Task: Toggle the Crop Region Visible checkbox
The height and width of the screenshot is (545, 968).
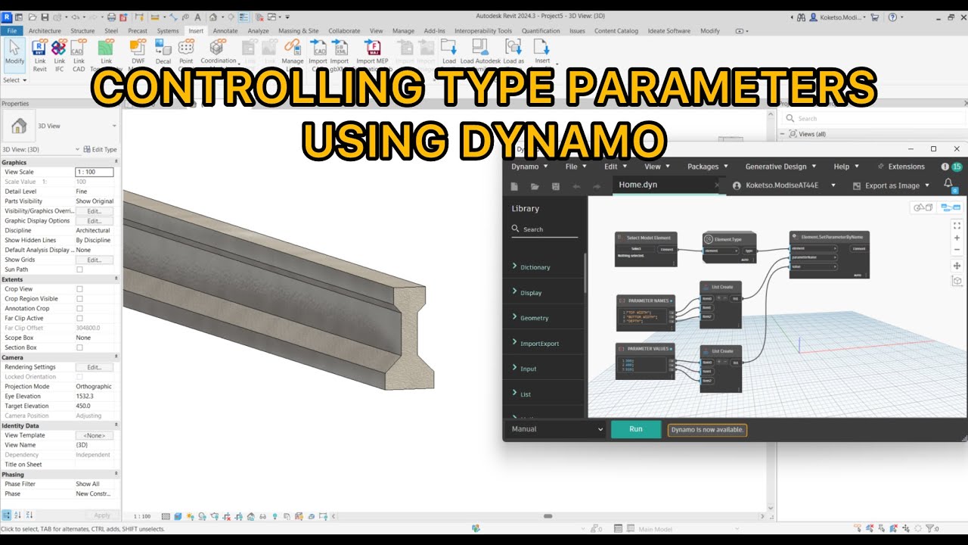Action: [x=79, y=299]
